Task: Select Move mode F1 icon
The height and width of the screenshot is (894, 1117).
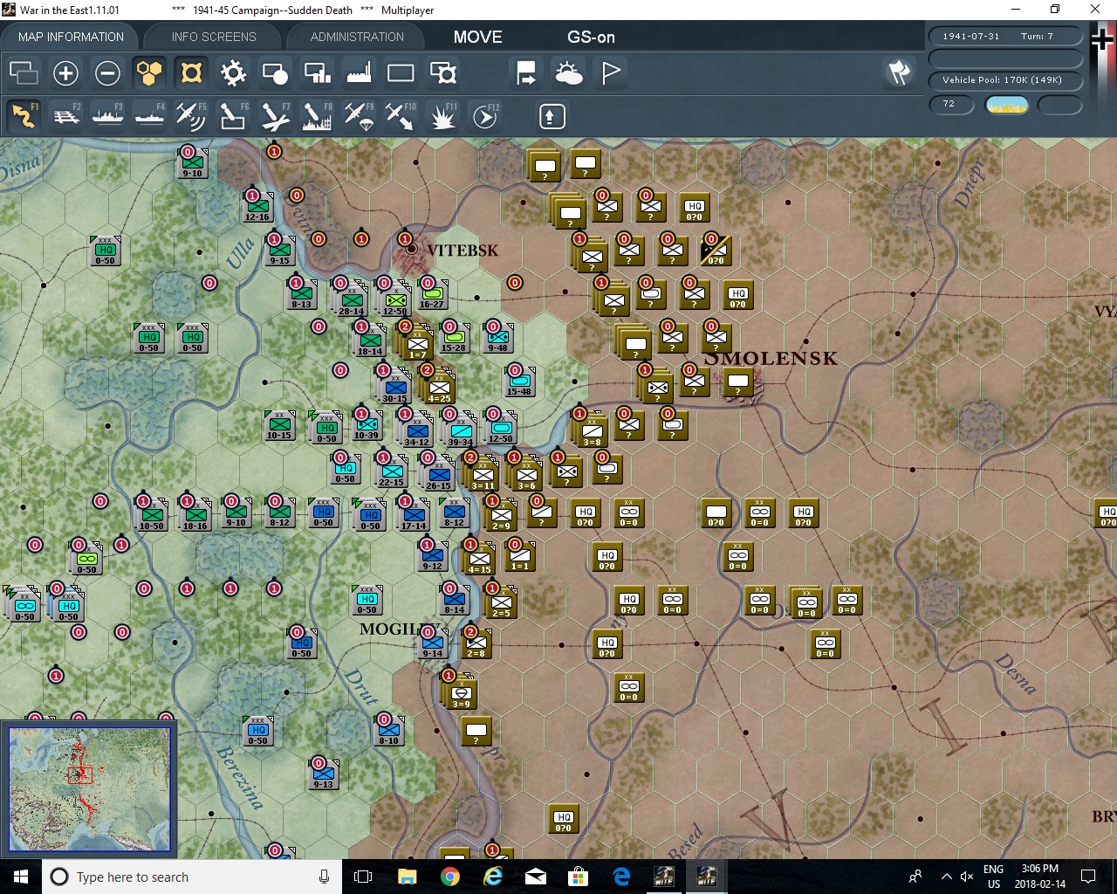Action: [x=24, y=116]
